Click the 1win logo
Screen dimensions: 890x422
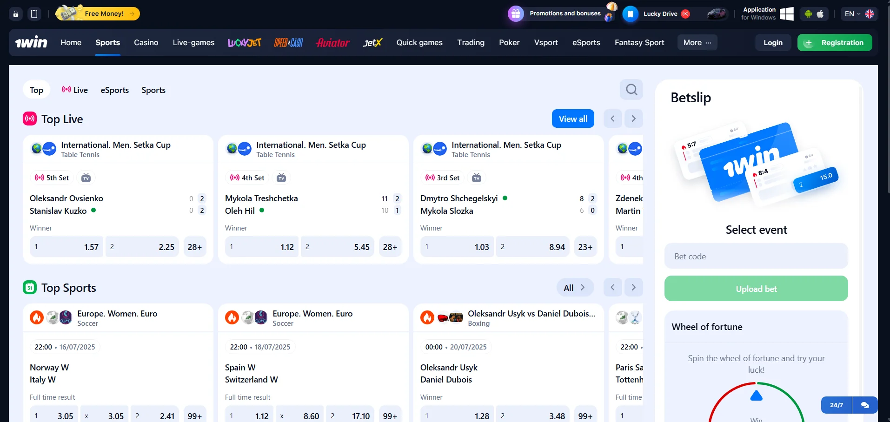(x=31, y=42)
